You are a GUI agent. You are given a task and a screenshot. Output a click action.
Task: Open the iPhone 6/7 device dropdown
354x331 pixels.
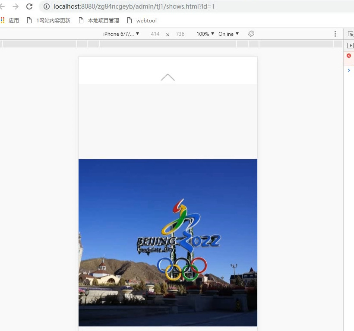pyautogui.click(x=121, y=34)
